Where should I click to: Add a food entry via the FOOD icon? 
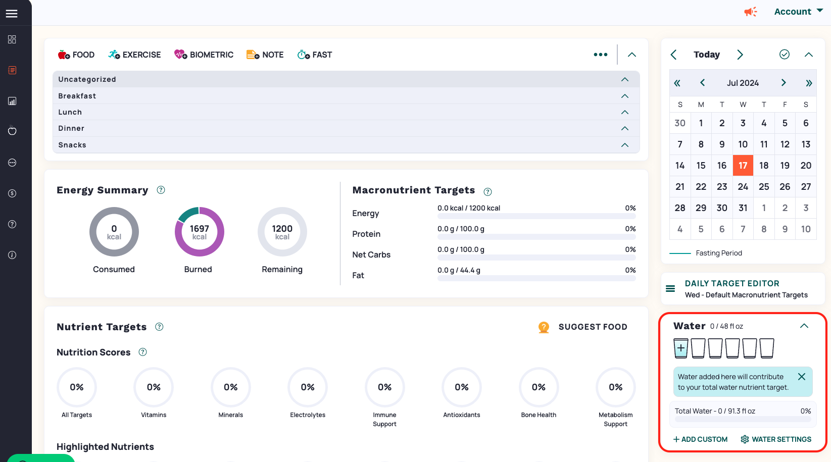point(63,54)
